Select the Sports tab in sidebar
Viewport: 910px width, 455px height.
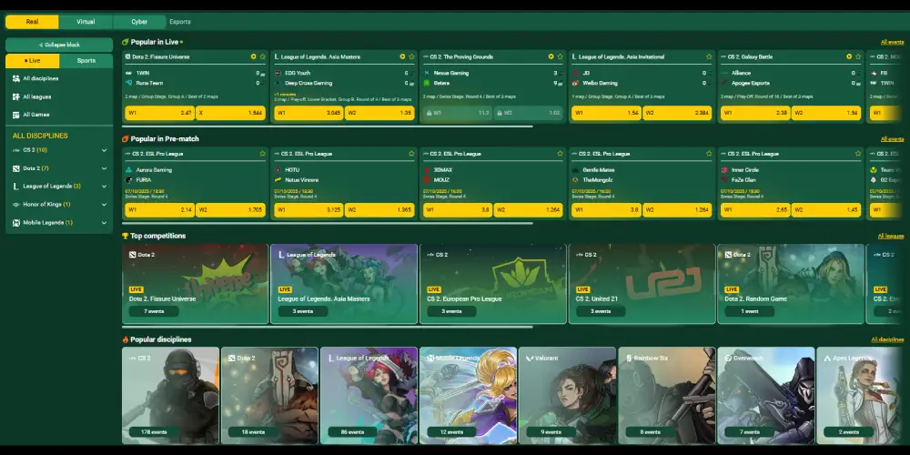tap(86, 61)
